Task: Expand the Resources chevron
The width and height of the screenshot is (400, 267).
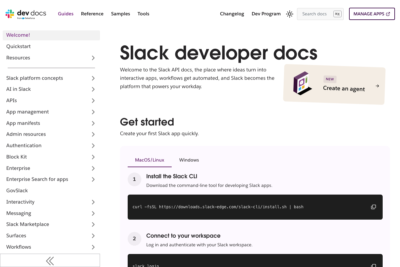Action: [x=93, y=58]
